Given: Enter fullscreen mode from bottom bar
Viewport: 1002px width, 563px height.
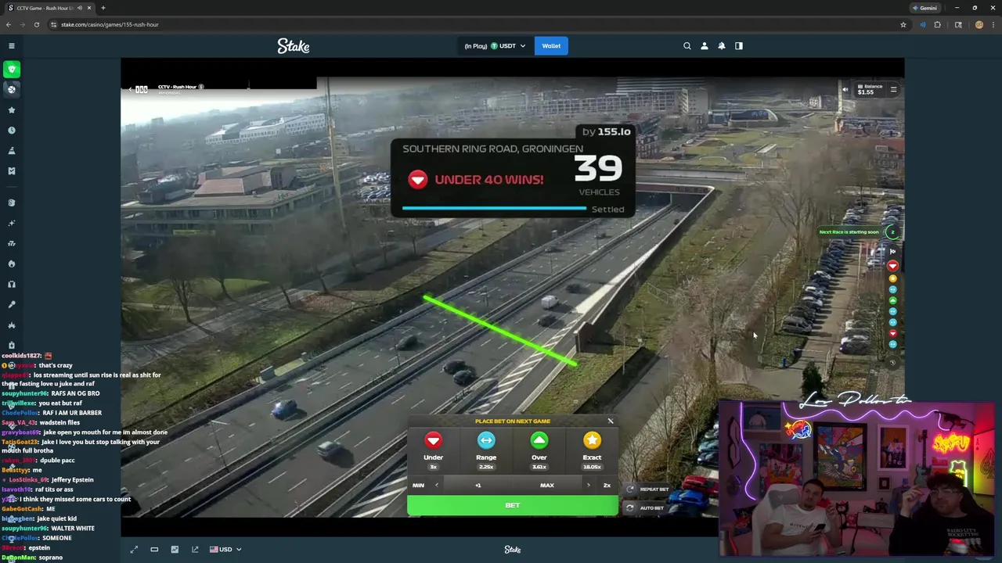Looking at the screenshot, I should coord(134,550).
